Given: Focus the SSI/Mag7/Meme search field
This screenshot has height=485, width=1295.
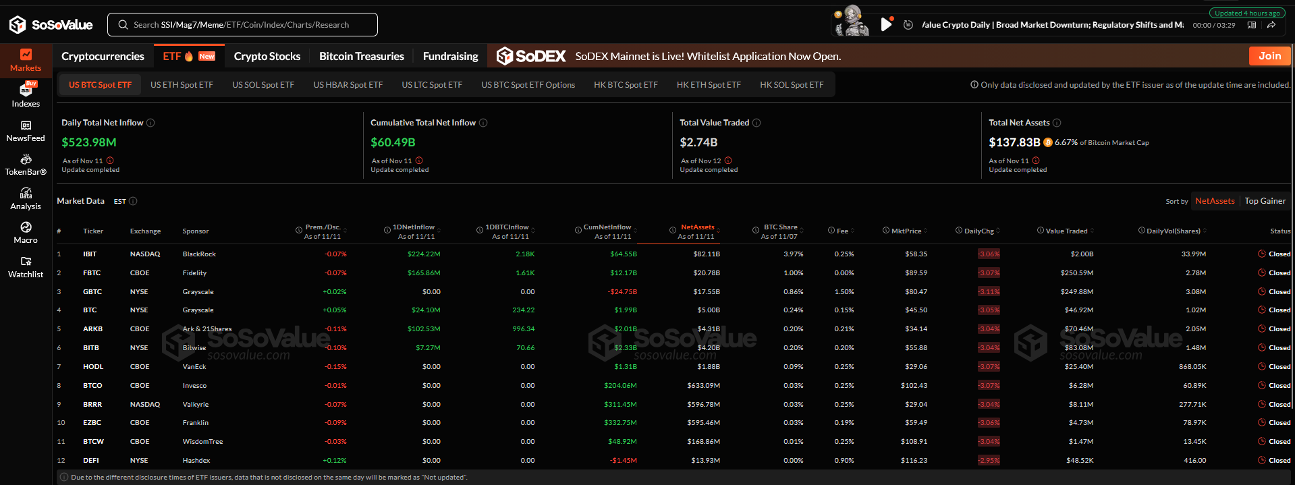Looking at the screenshot, I should (242, 25).
